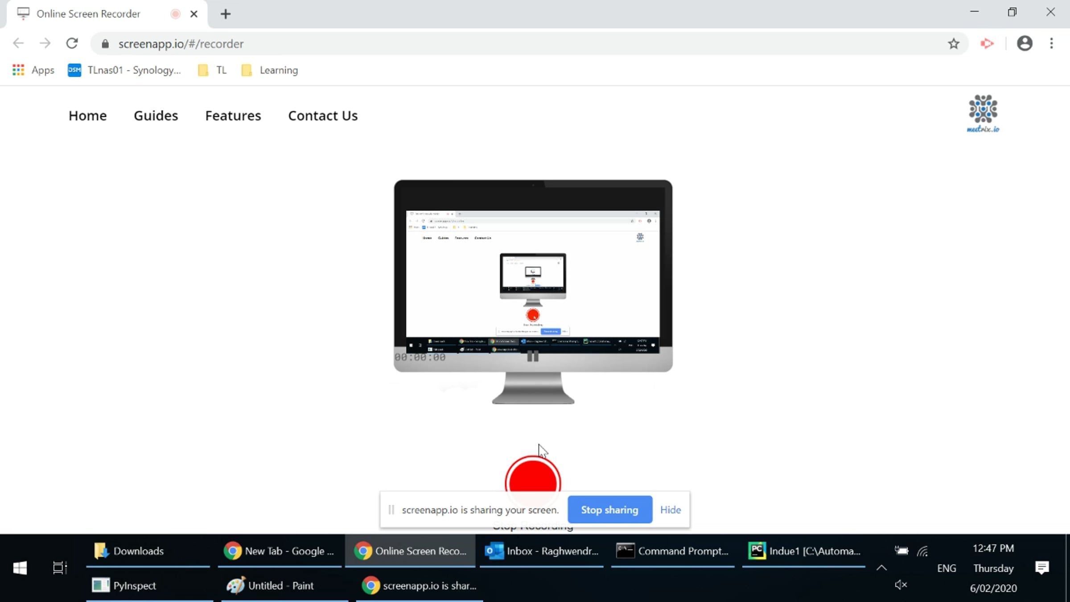This screenshot has height=602, width=1070.
Task: Open the Contact Us navigation link
Action: pos(323,115)
